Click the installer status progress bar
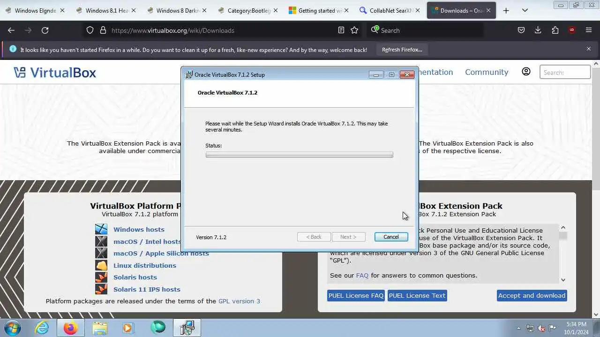The image size is (600, 337). (299, 155)
